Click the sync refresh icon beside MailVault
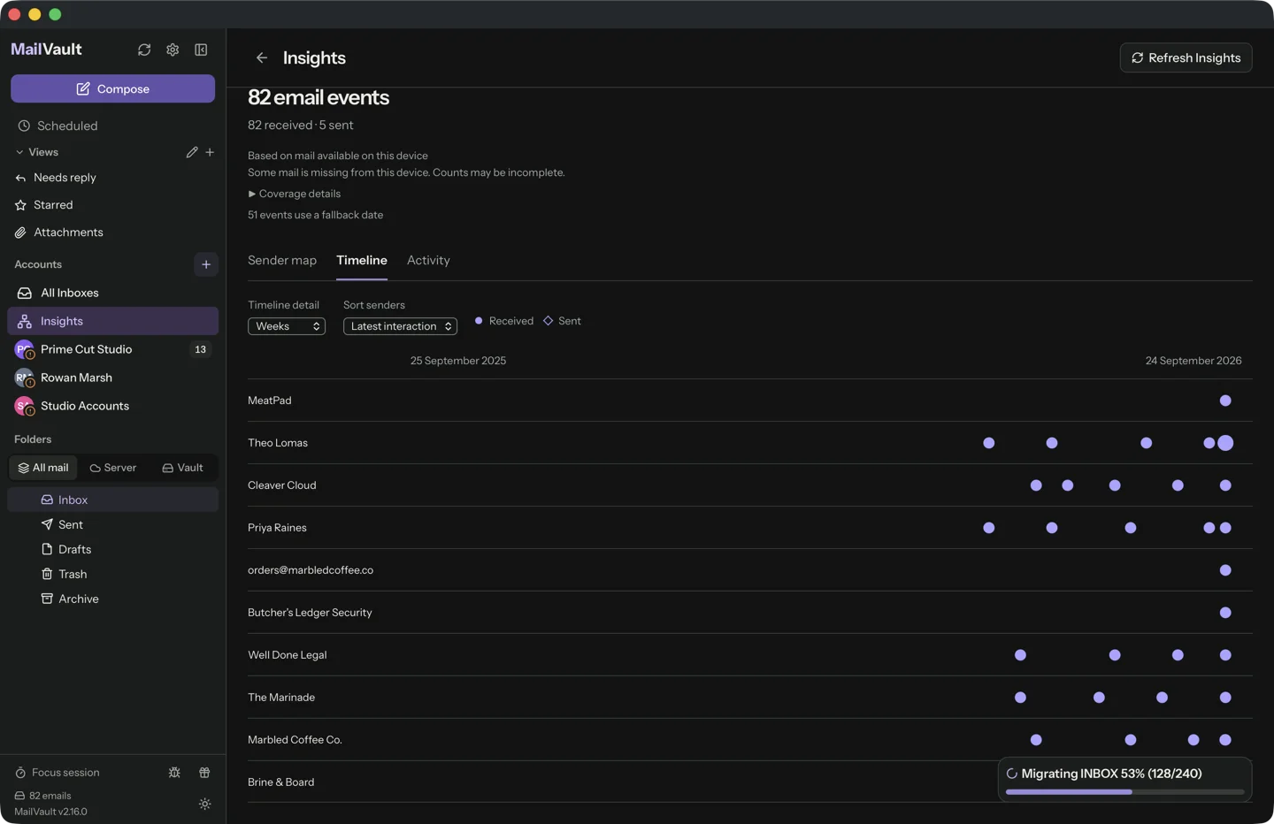Image resolution: width=1274 pixels, height=824 pixels. (x=144, y=50)
